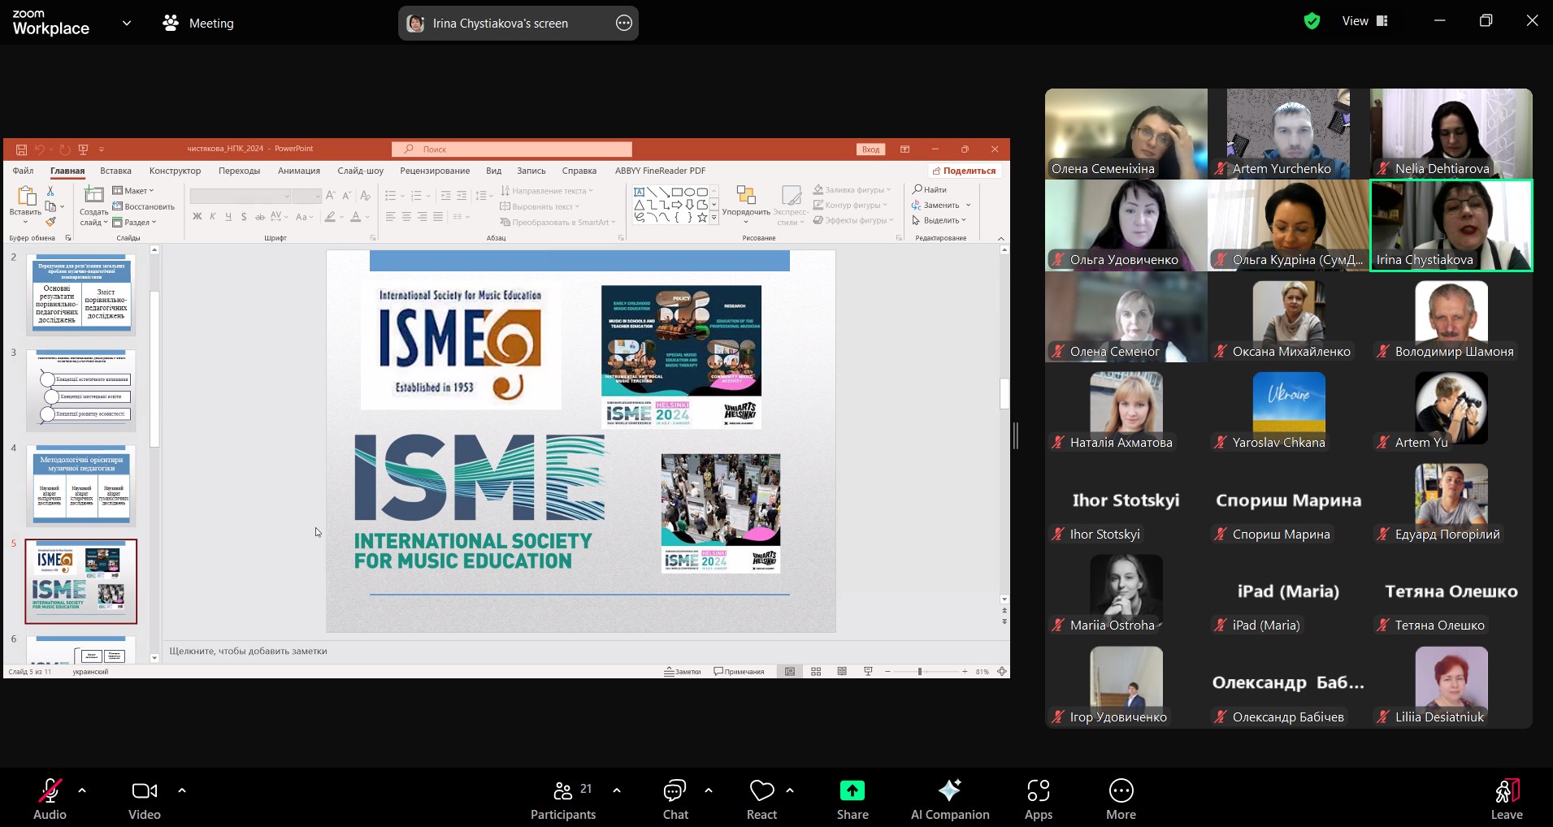
Task: Start slideshow from quick access toolbar icon
Action: coord(83,149)
